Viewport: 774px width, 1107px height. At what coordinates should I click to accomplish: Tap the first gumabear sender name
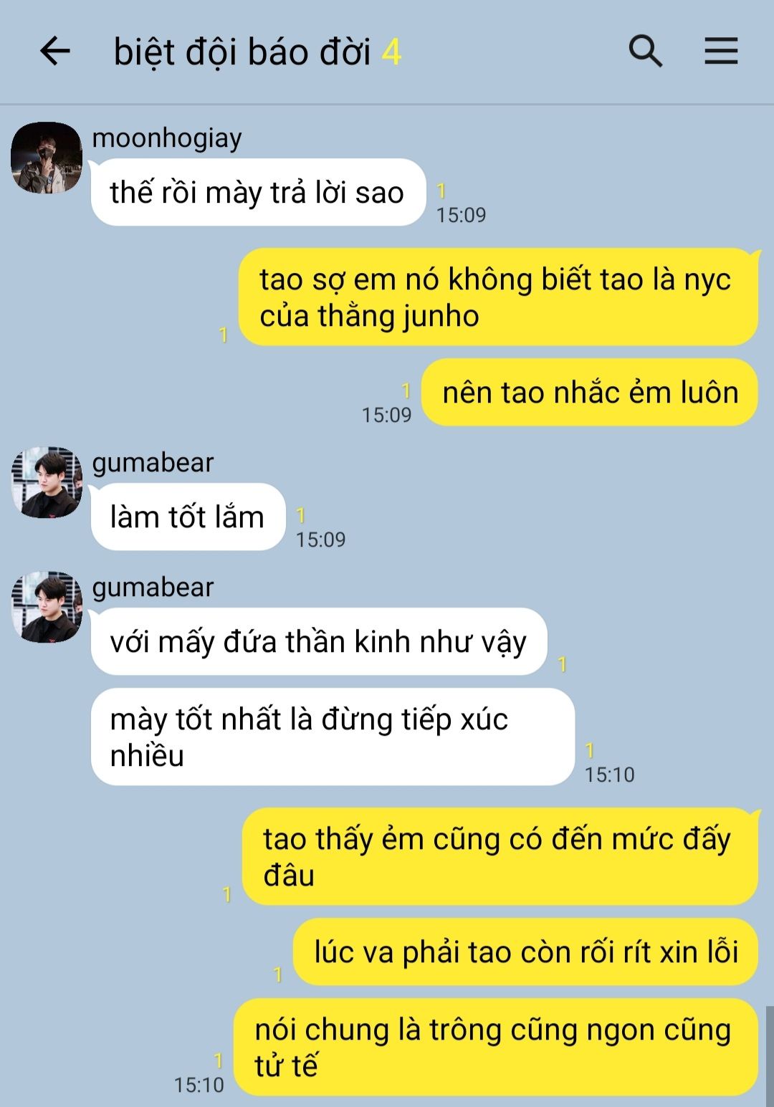[153, 463]
